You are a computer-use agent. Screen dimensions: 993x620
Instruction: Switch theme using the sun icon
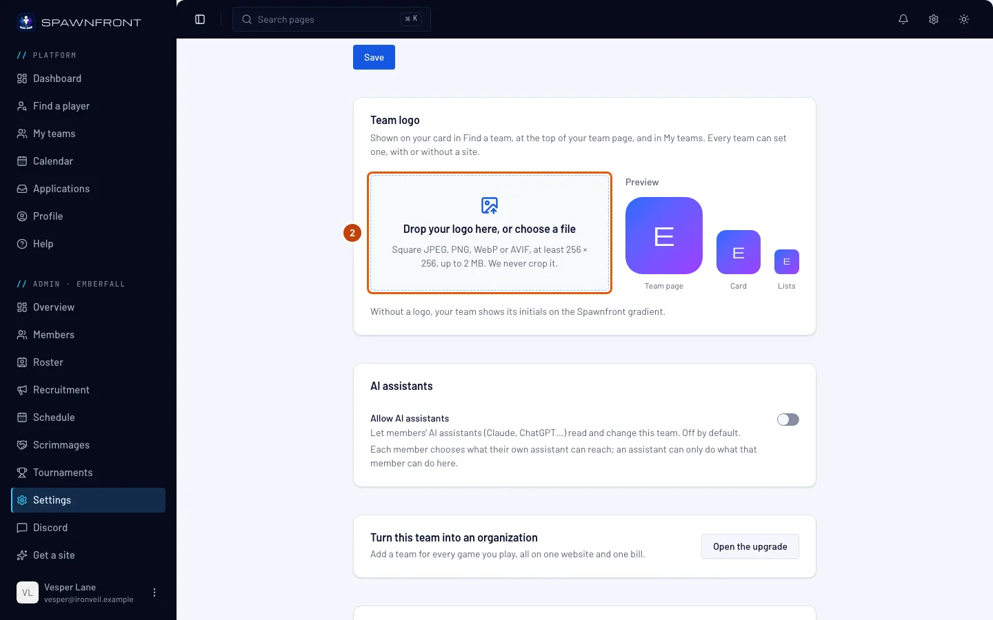pos(964,19)
